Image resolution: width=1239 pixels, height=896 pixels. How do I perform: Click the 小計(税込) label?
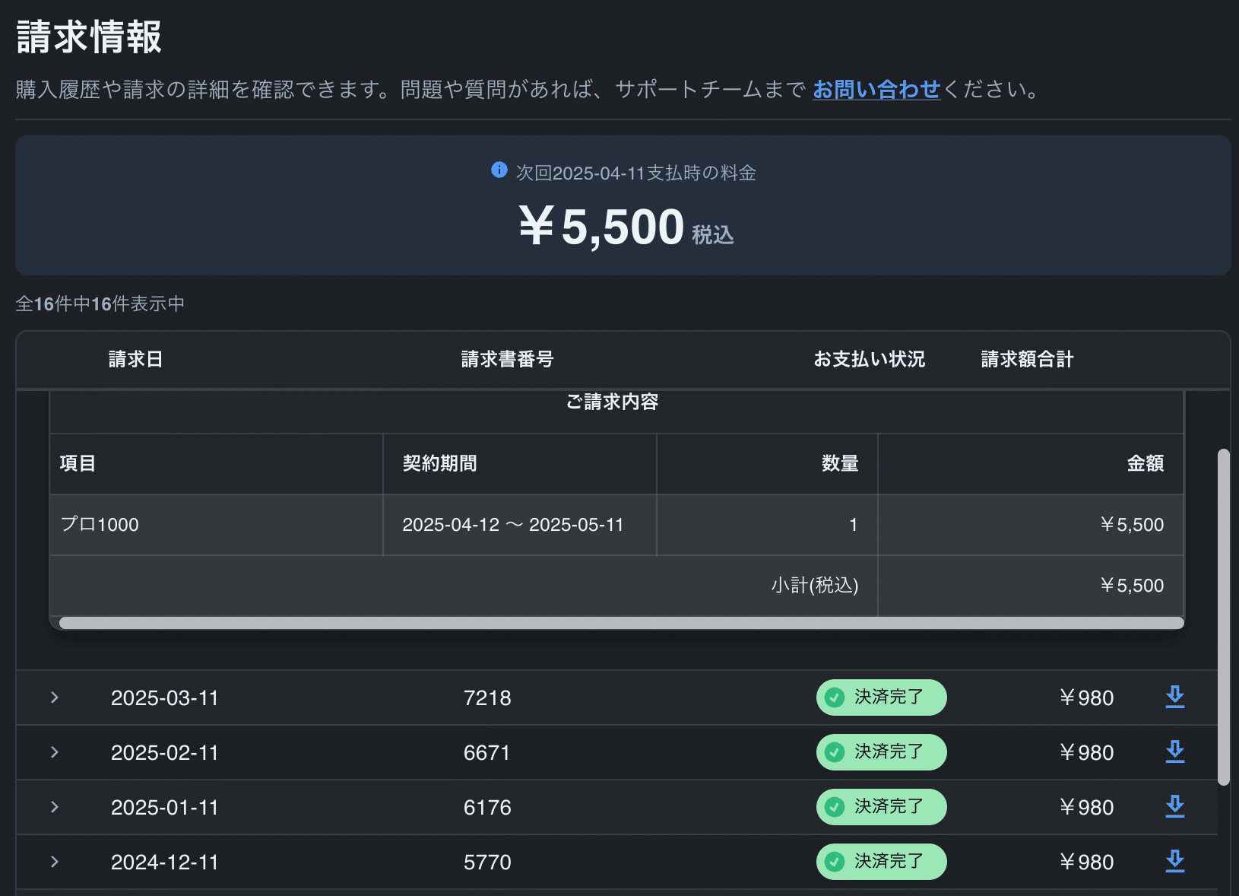tap(814, 585)
